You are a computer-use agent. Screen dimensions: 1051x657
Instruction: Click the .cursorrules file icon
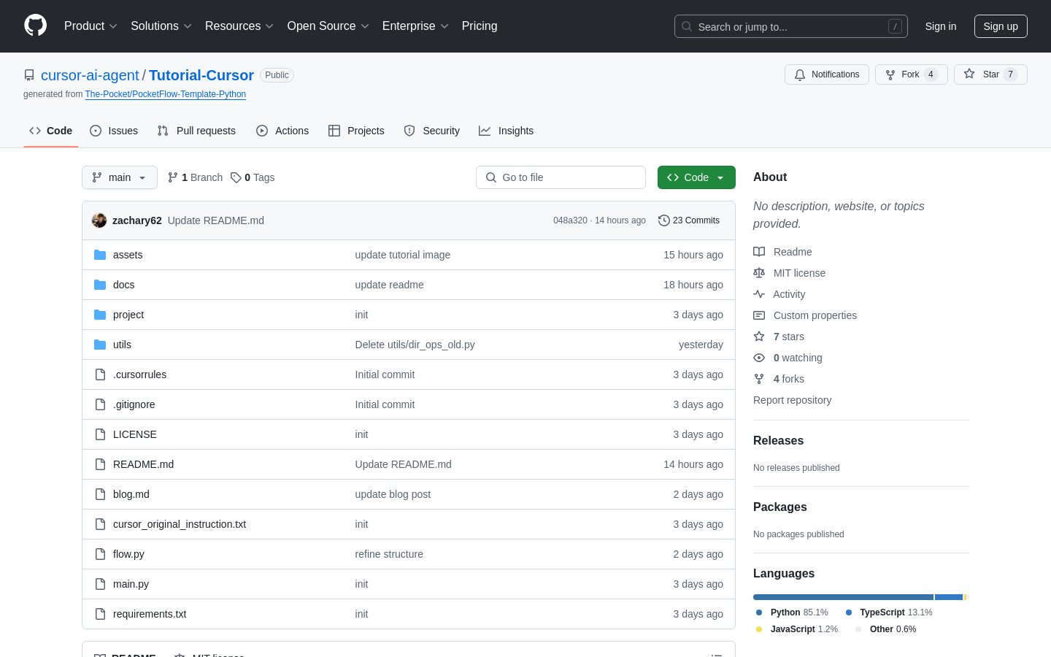tap(100, 374)
